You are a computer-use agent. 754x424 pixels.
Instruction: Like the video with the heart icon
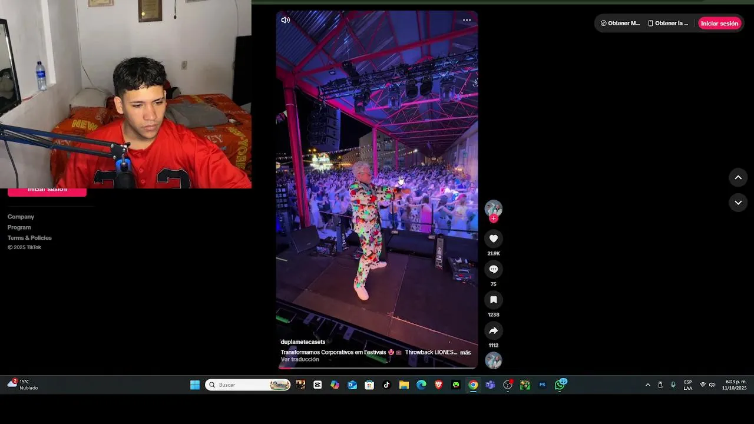(494, 238)
